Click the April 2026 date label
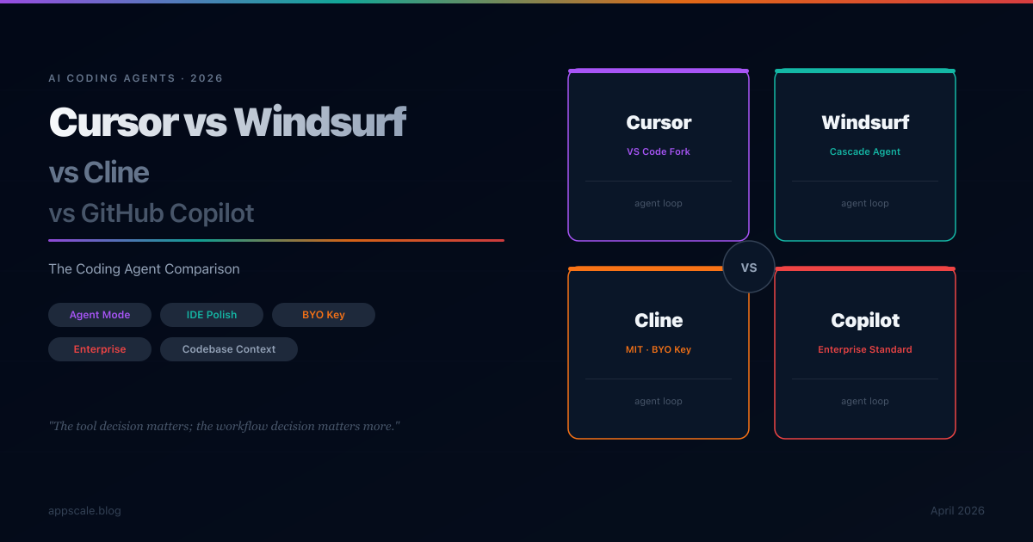Viewport: 1033px width, 542px height. pos(957,511)
